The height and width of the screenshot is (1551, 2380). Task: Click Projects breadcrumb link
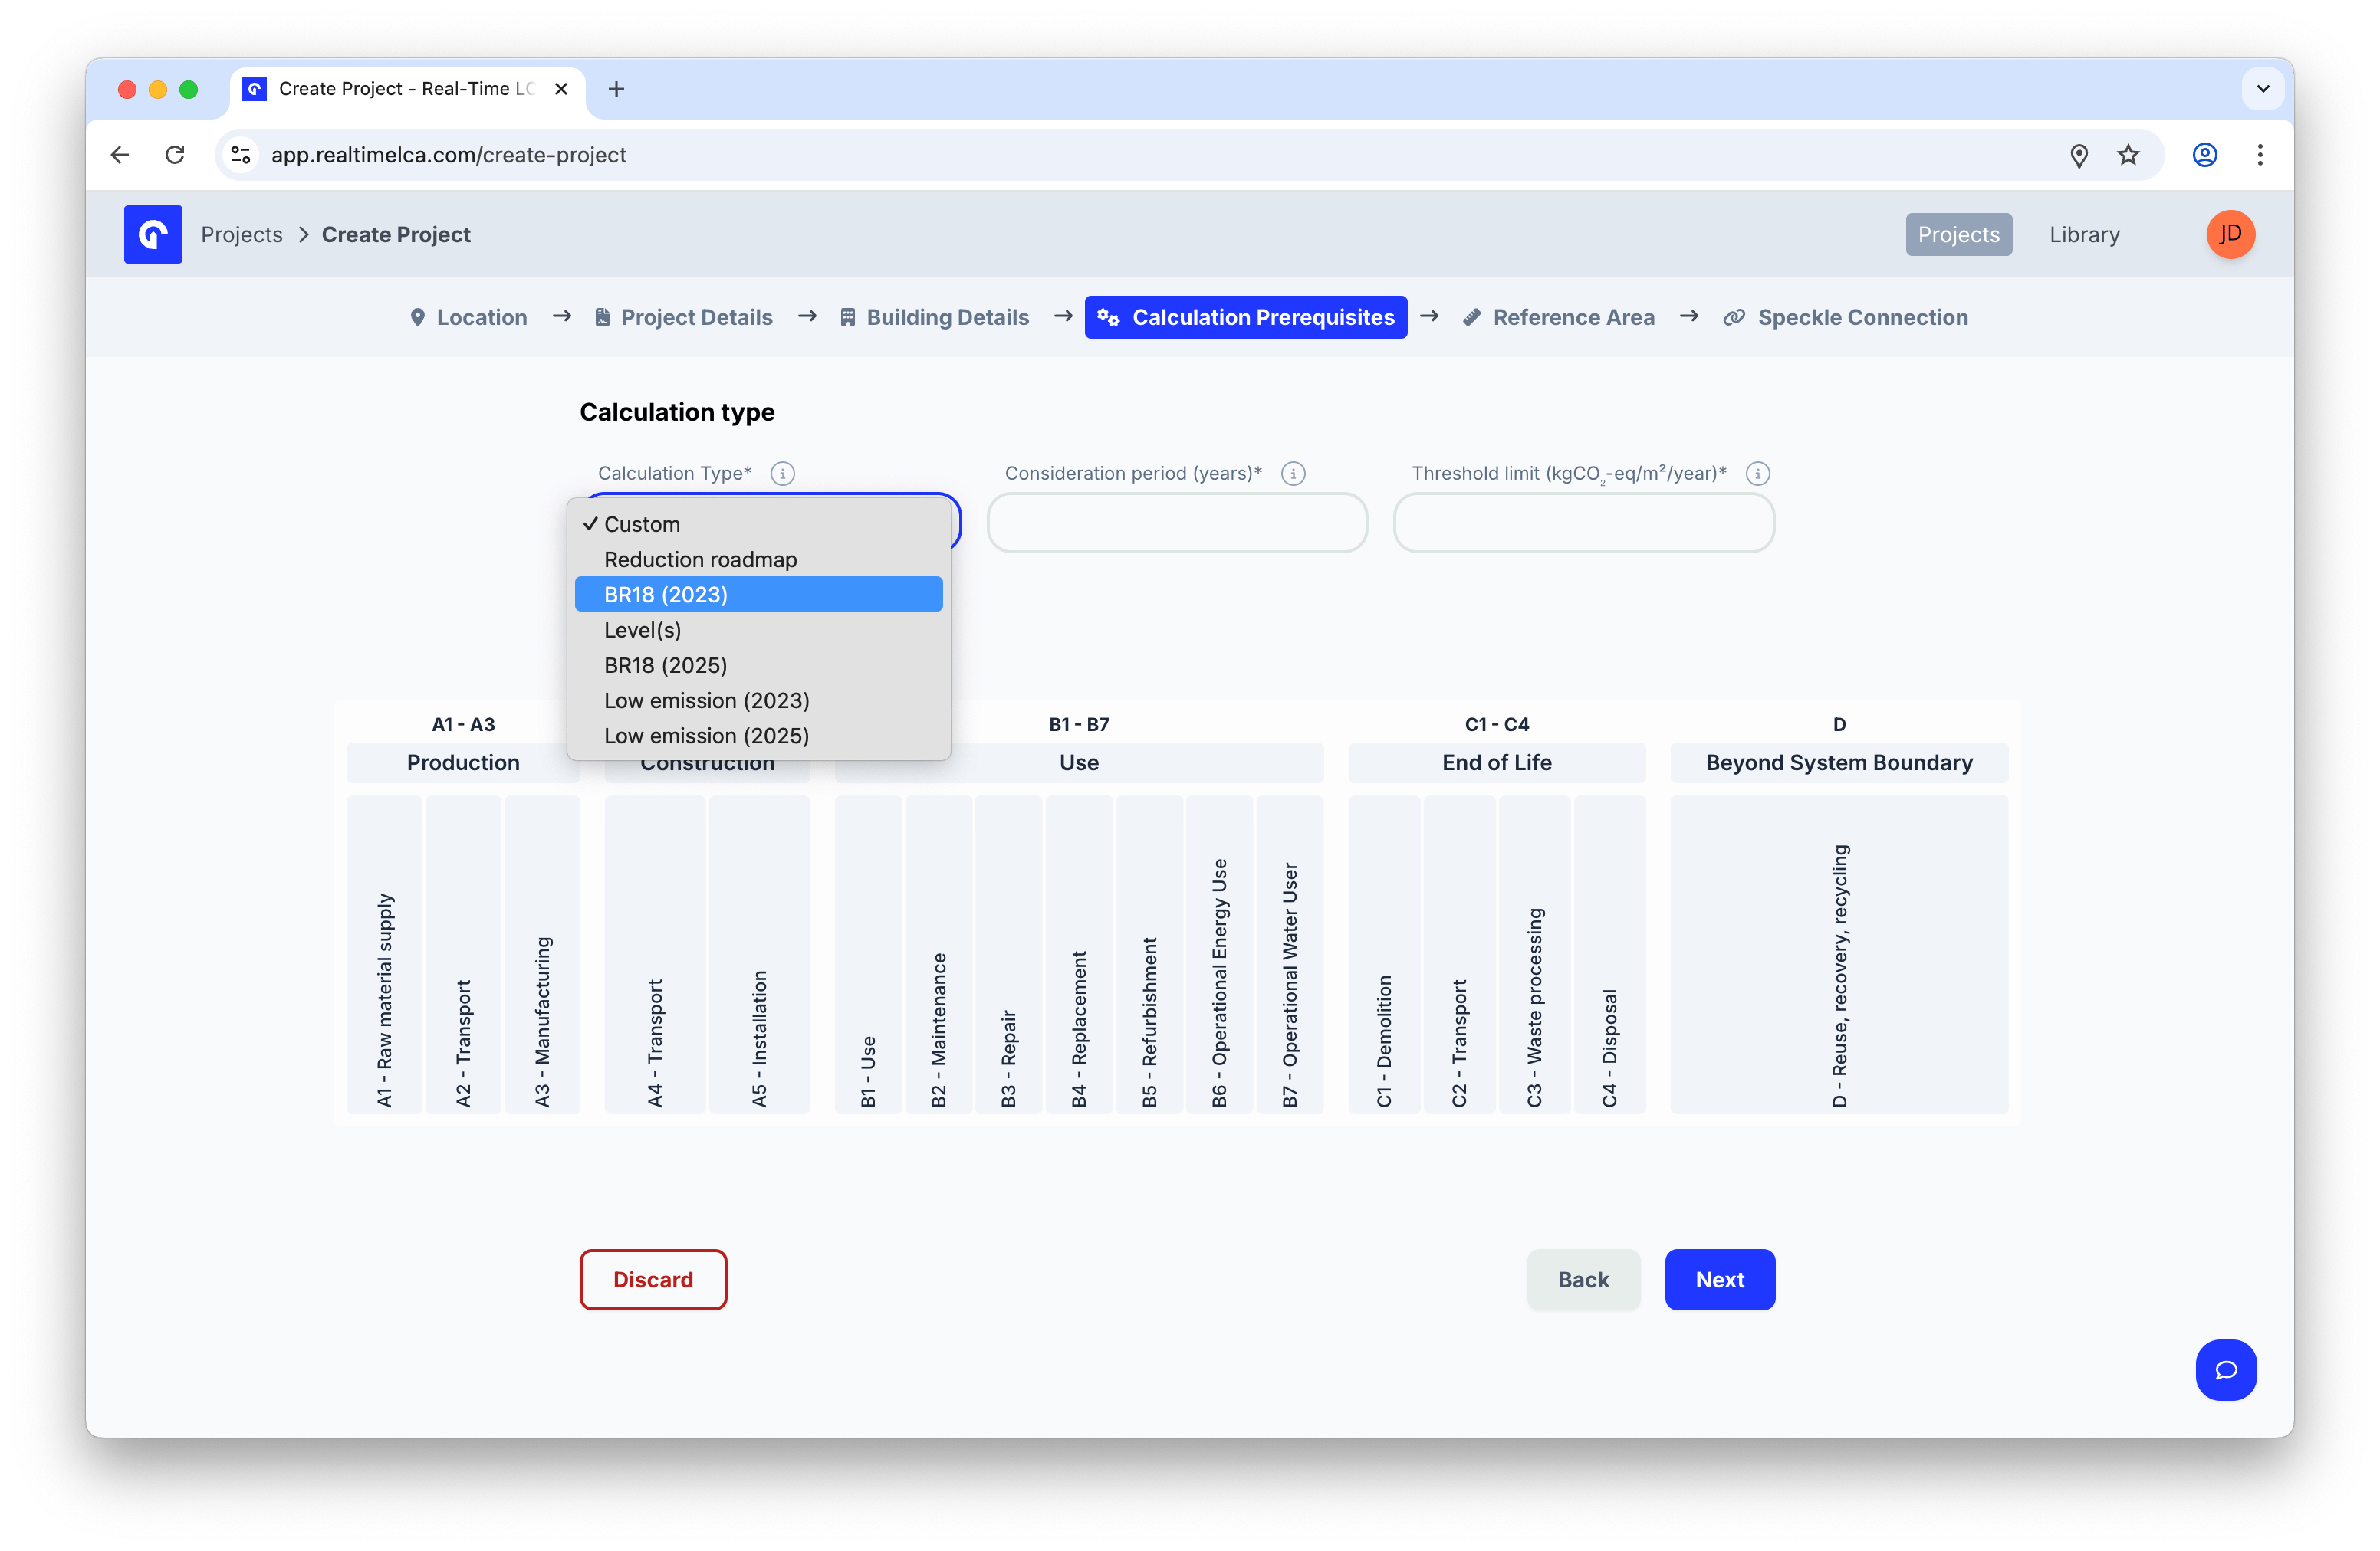(242, 234)
